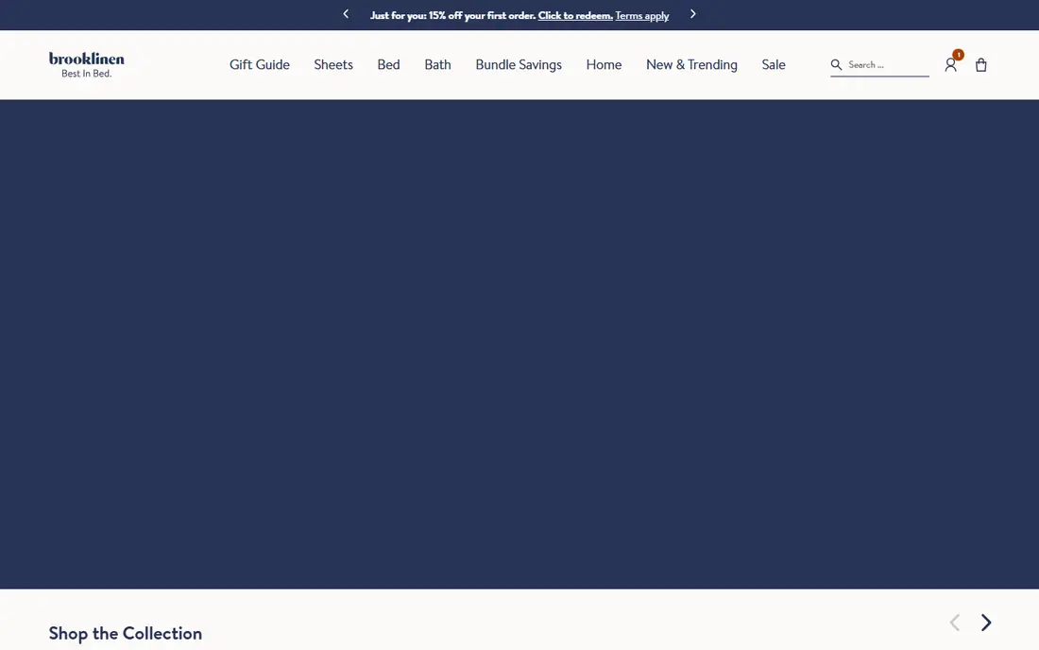The width and height of the screenshot is (1039, 650).
Task: Open the Home menu item
Action: coord(604,65)
